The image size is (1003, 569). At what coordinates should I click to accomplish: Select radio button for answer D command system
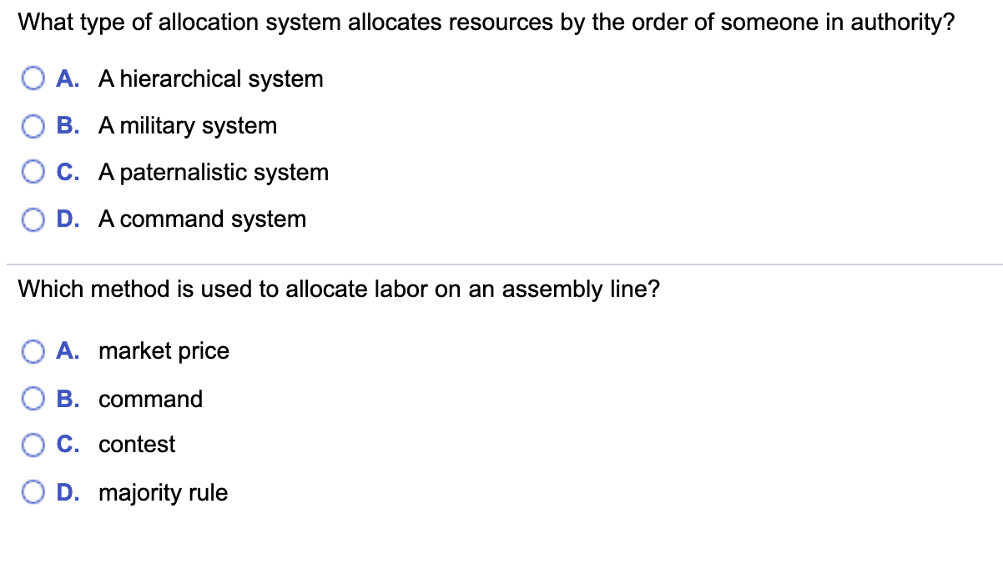[x=33, y=219]
